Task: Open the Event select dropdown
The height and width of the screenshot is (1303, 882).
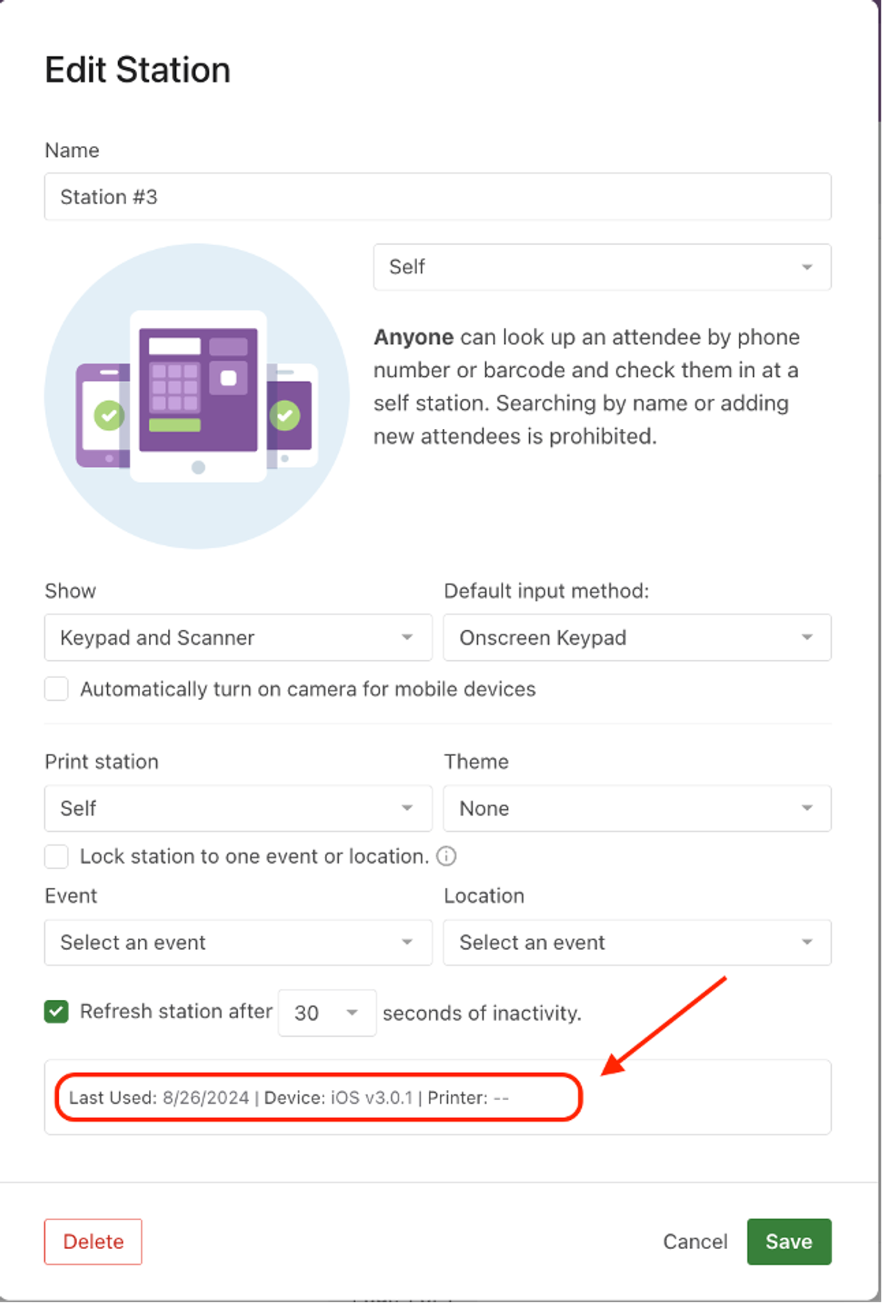Action: coord(238,943)
